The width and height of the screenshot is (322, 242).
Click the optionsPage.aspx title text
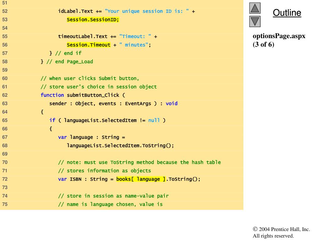(x=279, y=36)
